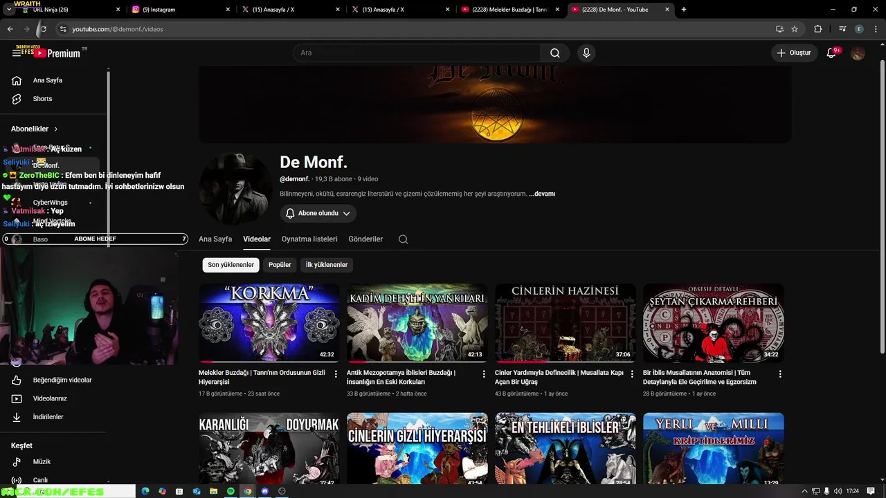This screenshot has height=498, width=886.
Task: View site information in the address bar
Action: click(x=63, y=29)
